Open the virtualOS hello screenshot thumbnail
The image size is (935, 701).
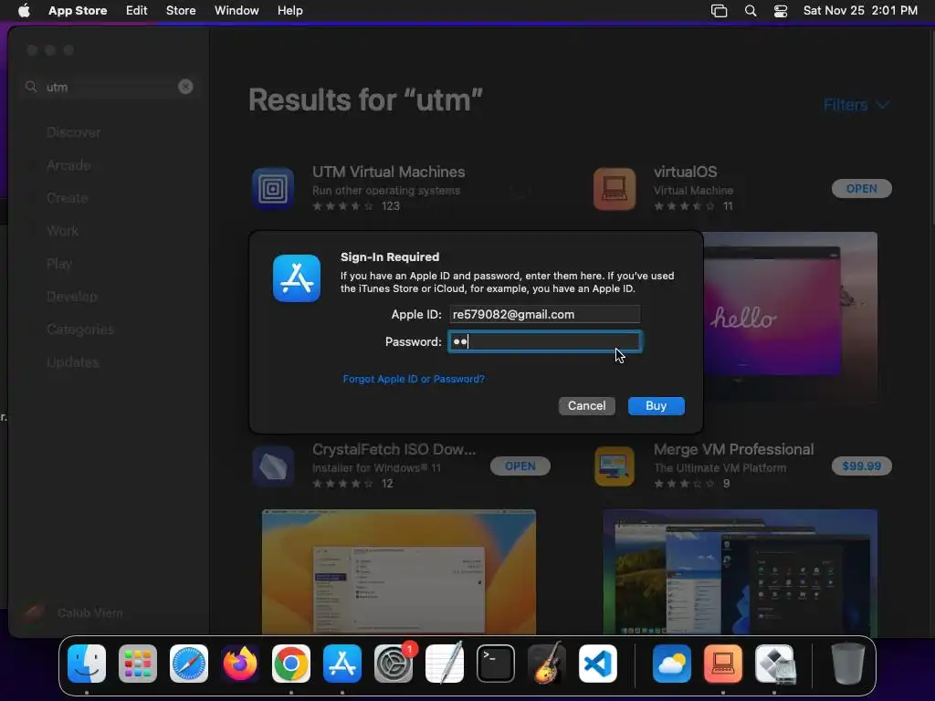790,318
